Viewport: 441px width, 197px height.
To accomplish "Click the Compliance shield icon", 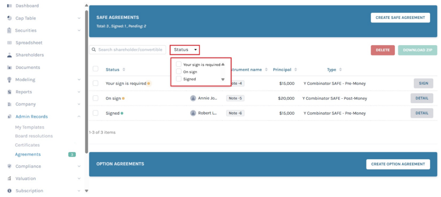I will pyautogui.click(x=9, y=166).
